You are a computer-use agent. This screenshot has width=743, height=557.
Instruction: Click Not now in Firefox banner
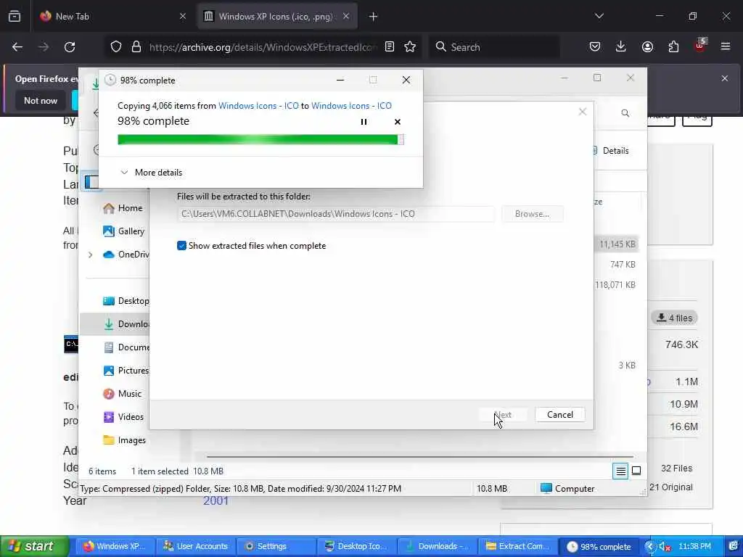41,100
